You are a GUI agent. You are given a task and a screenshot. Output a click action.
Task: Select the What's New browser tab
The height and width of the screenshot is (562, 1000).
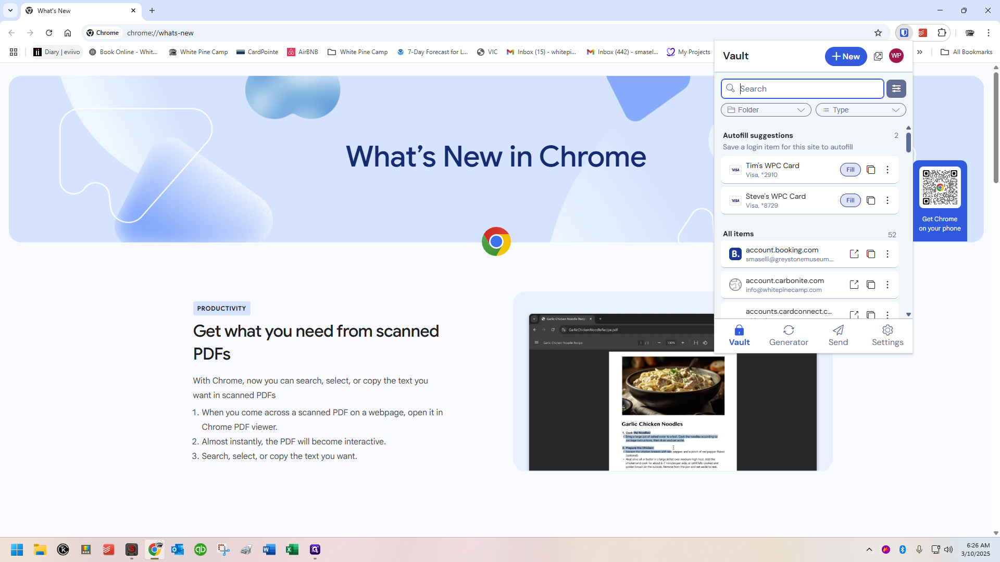pyautogui.click(x=81, y=10)
